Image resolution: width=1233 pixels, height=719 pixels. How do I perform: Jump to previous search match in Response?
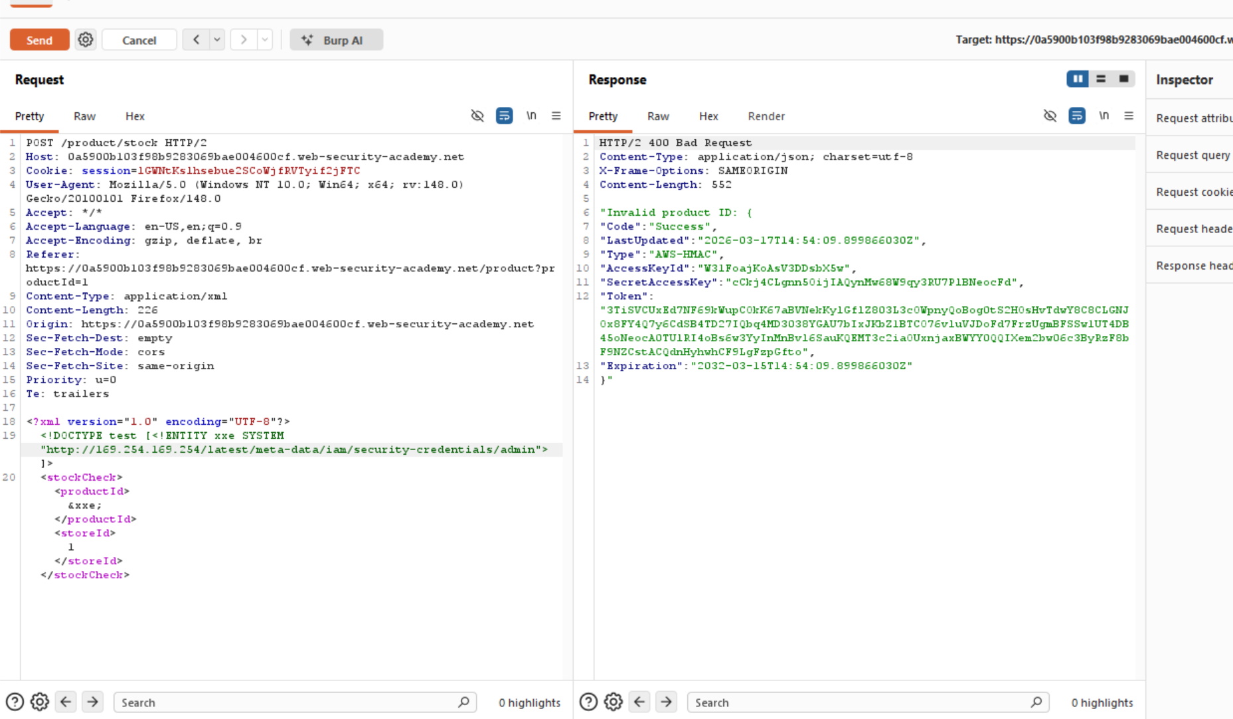pyautogui.click(x=639, y=702)
